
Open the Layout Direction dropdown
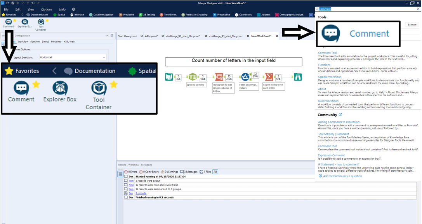pos(73,57)
